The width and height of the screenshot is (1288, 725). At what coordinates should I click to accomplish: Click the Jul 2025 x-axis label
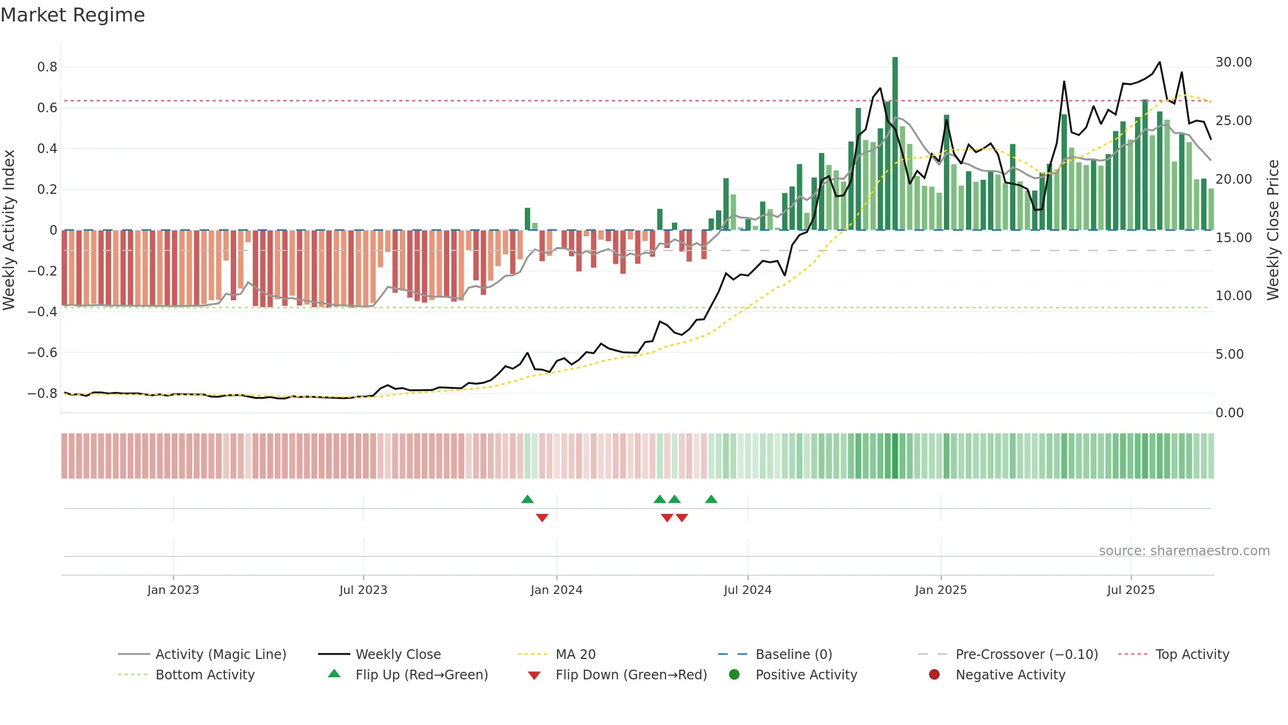pyautogui.click(x=1131, y=590)
